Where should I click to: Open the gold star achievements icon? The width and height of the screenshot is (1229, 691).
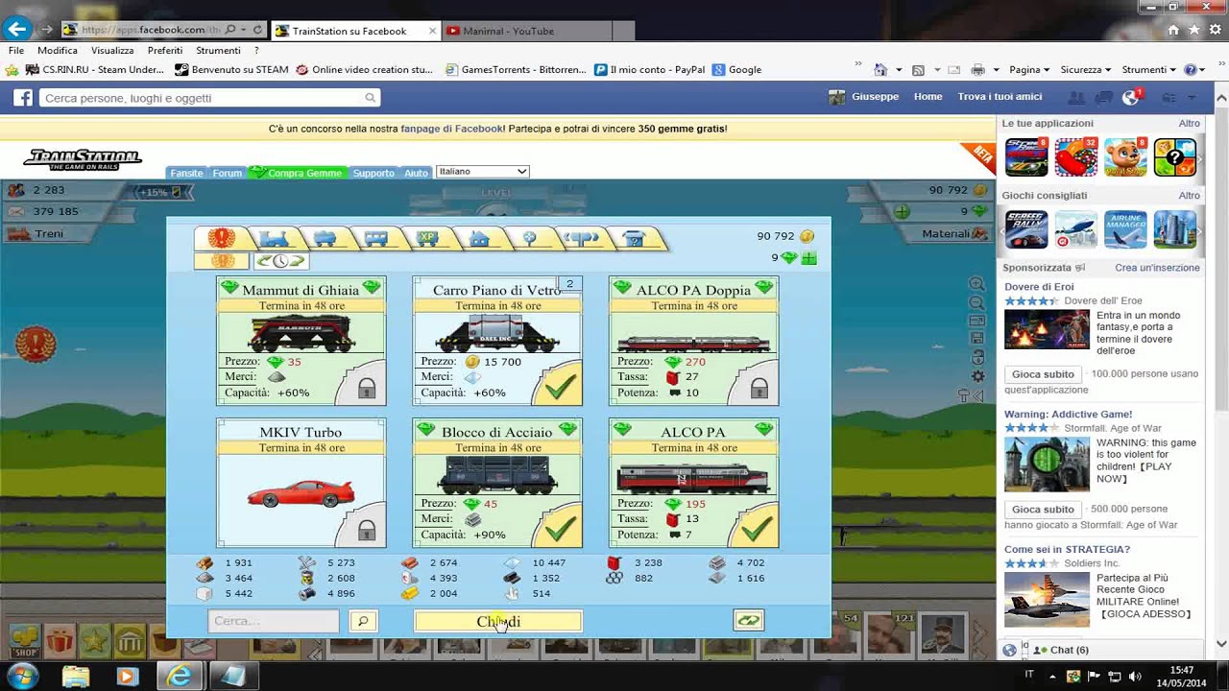click(94, 640)
